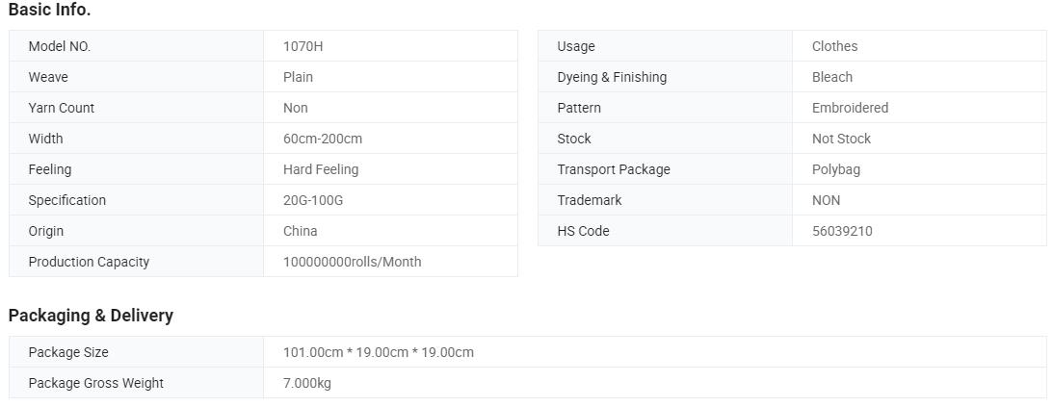The width and height of the screenshot is (1053, 407).
Task: Click the Pattern value Embroidered
Action: tap(850, 108)
